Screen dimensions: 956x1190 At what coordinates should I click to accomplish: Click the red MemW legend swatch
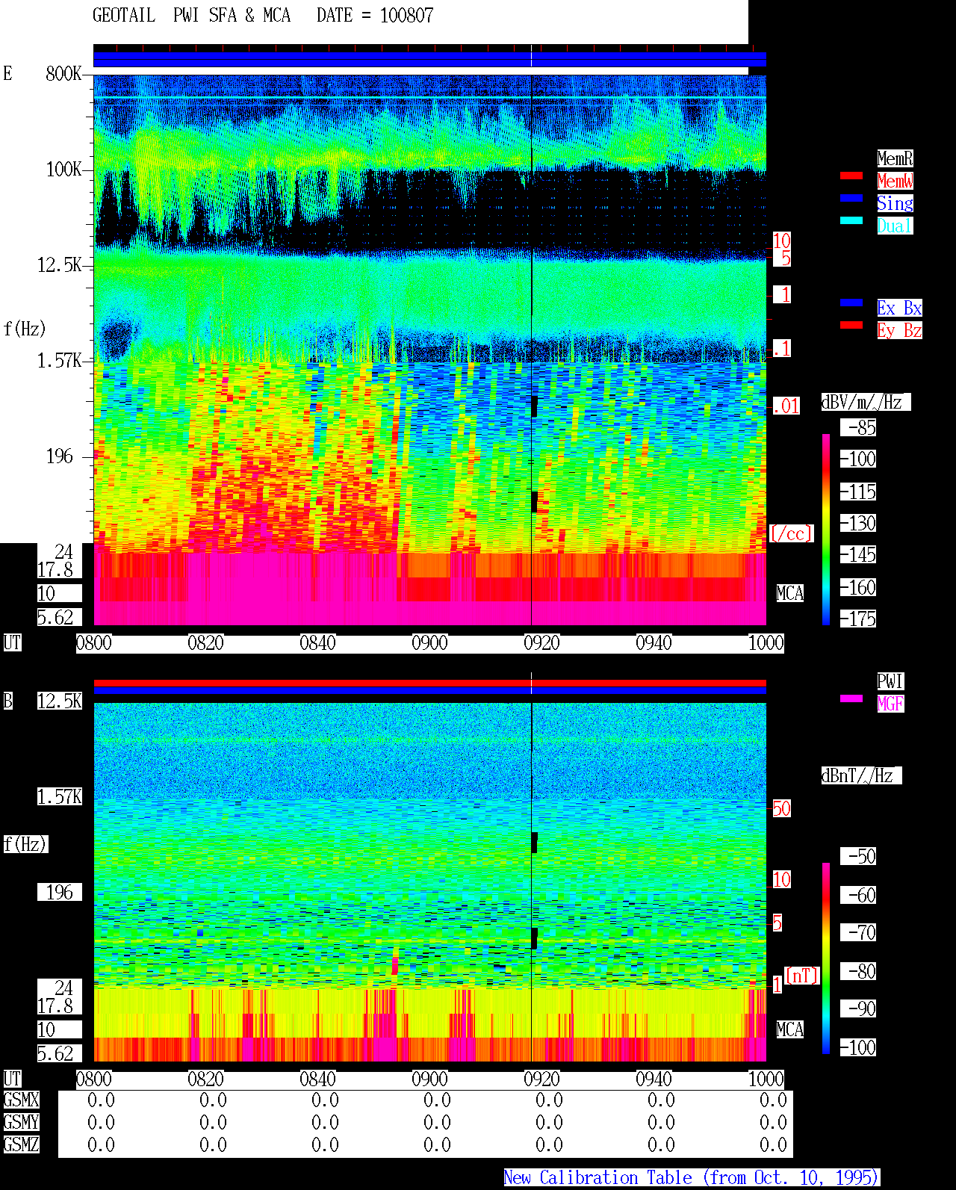pos(851,176)
